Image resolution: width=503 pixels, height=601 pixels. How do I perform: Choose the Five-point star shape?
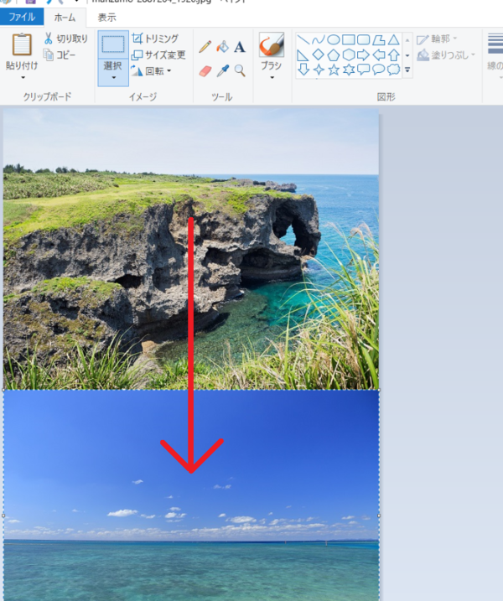(x=334, y=70)
